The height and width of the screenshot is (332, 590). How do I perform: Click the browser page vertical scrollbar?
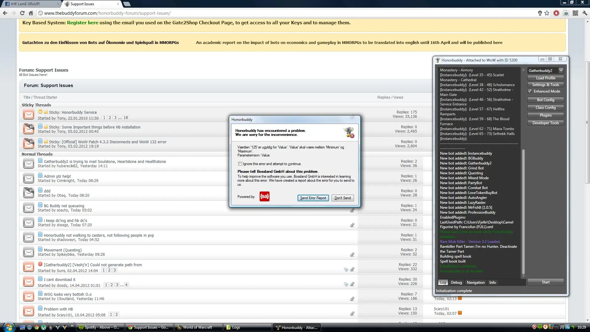tap(587, 122)
